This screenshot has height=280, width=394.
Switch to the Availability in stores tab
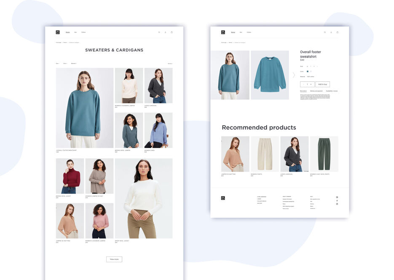pyautogui.click(x=332, y=91)
